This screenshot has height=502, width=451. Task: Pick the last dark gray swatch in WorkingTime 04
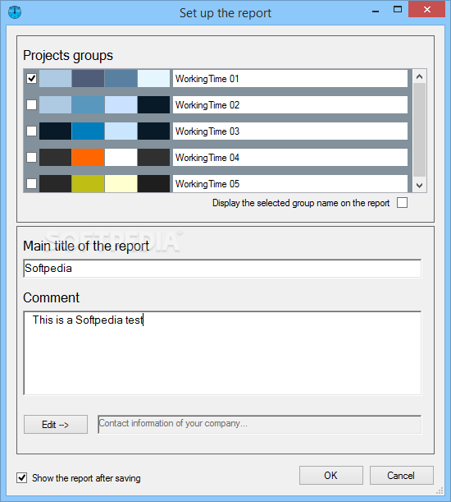point(153,157)
